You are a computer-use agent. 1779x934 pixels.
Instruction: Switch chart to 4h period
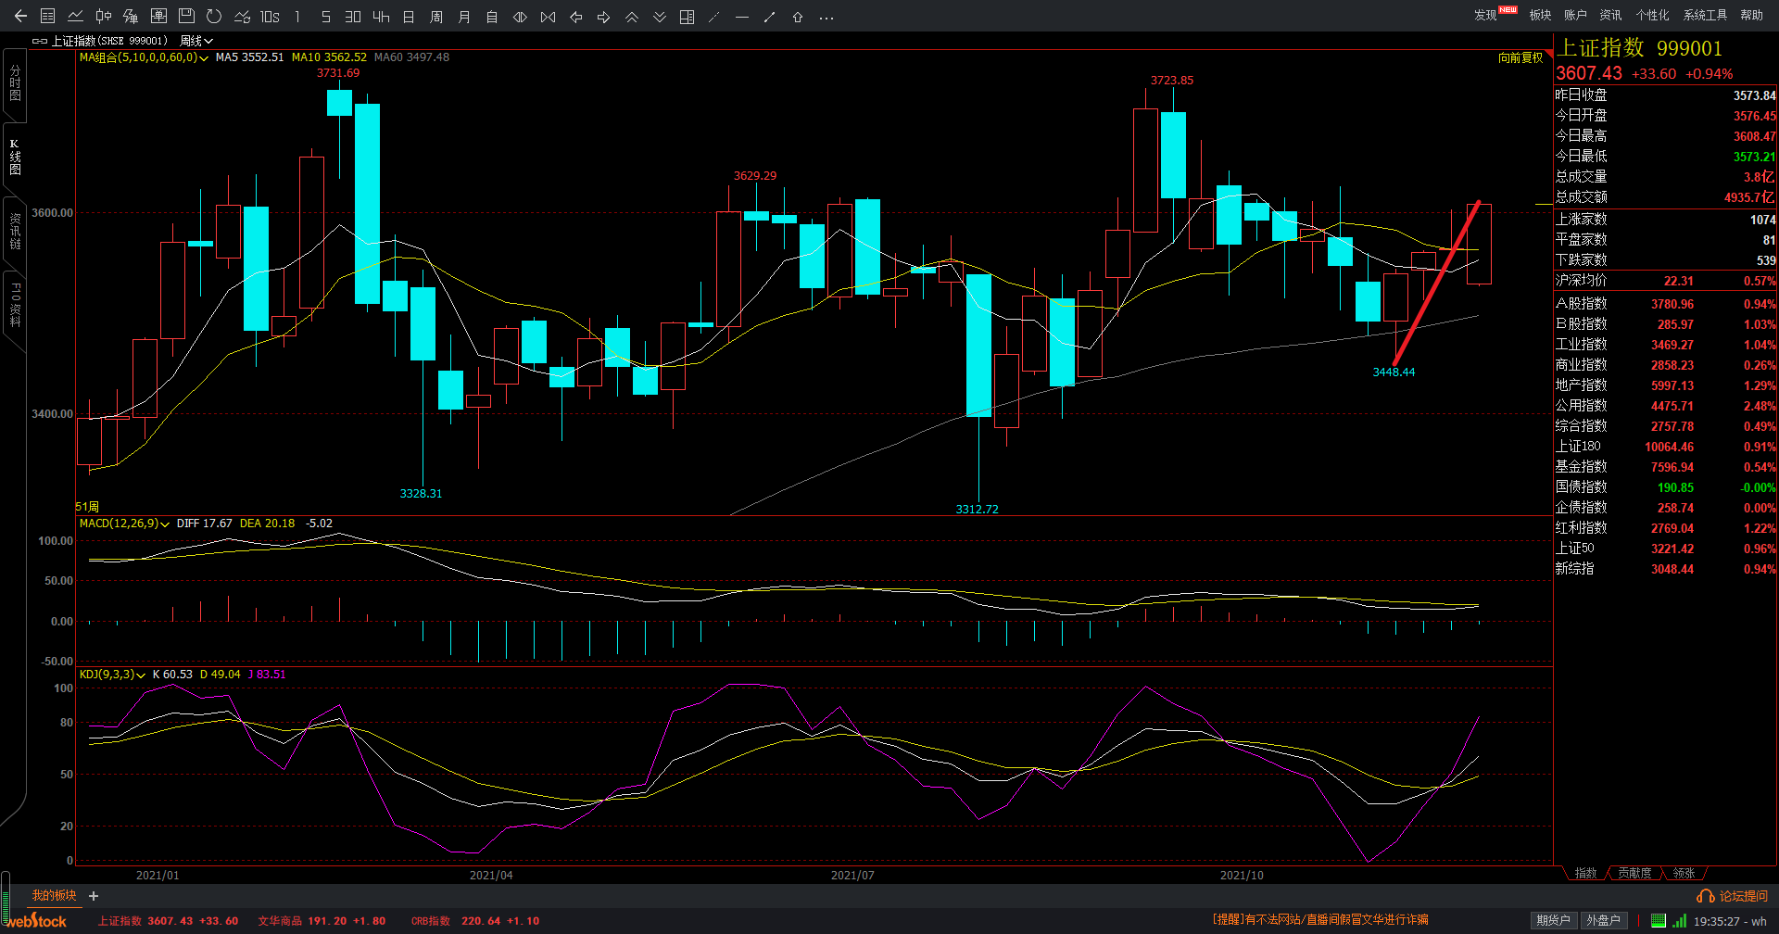pos(381,17)
